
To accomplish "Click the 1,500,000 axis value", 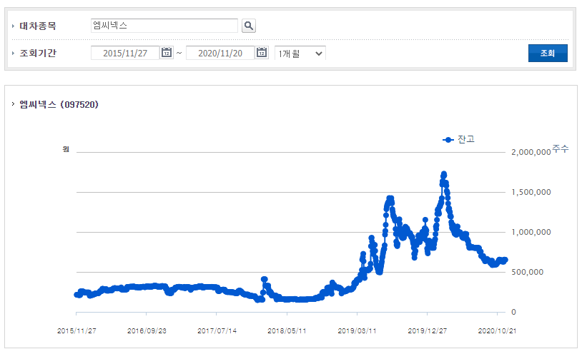I will point(531,192).
